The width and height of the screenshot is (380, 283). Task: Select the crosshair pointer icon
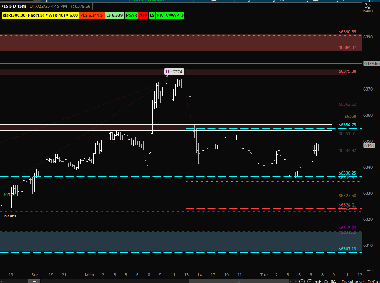pos(326,281)
